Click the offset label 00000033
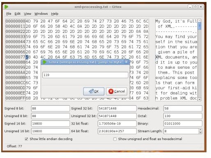Screen dimensions: 211x158 (x=16, y=36)
